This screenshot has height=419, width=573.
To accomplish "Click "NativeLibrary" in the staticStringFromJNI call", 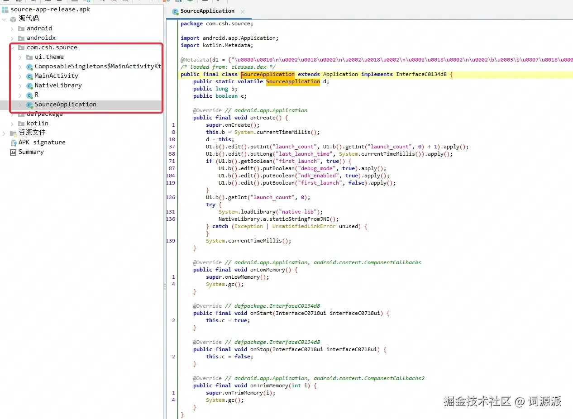I will pyautogui.click(x=239, y=219).
